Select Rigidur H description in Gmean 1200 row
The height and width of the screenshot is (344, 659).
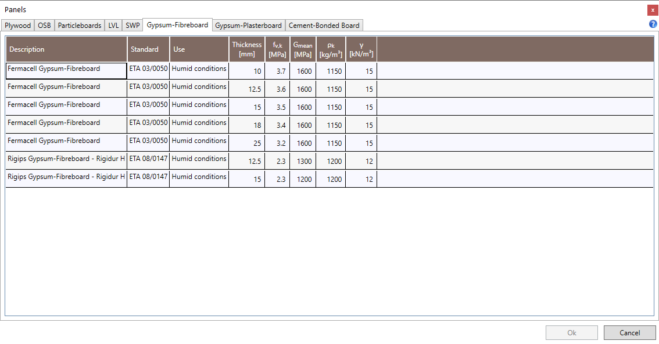tap(66, 179)
